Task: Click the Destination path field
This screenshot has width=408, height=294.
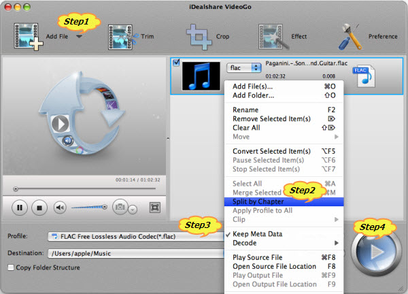Action: 136,253
